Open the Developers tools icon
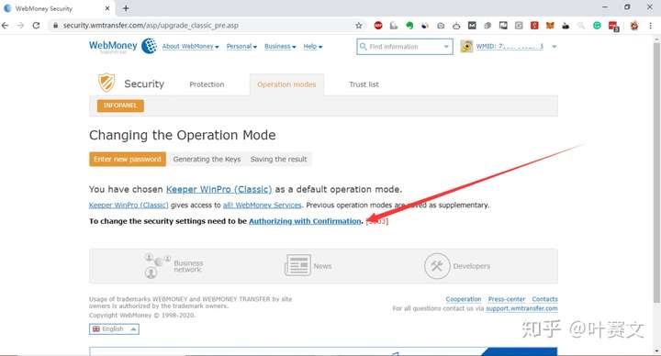This screenshot has height=356, width=661. tap(437, 266)
